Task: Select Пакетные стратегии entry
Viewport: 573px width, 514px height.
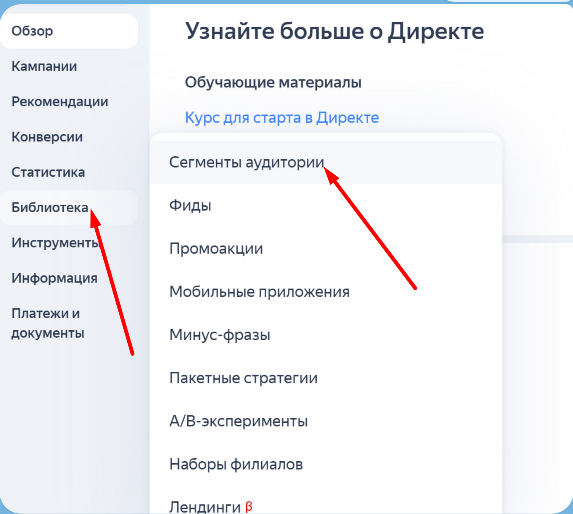Action: [326, 378]
